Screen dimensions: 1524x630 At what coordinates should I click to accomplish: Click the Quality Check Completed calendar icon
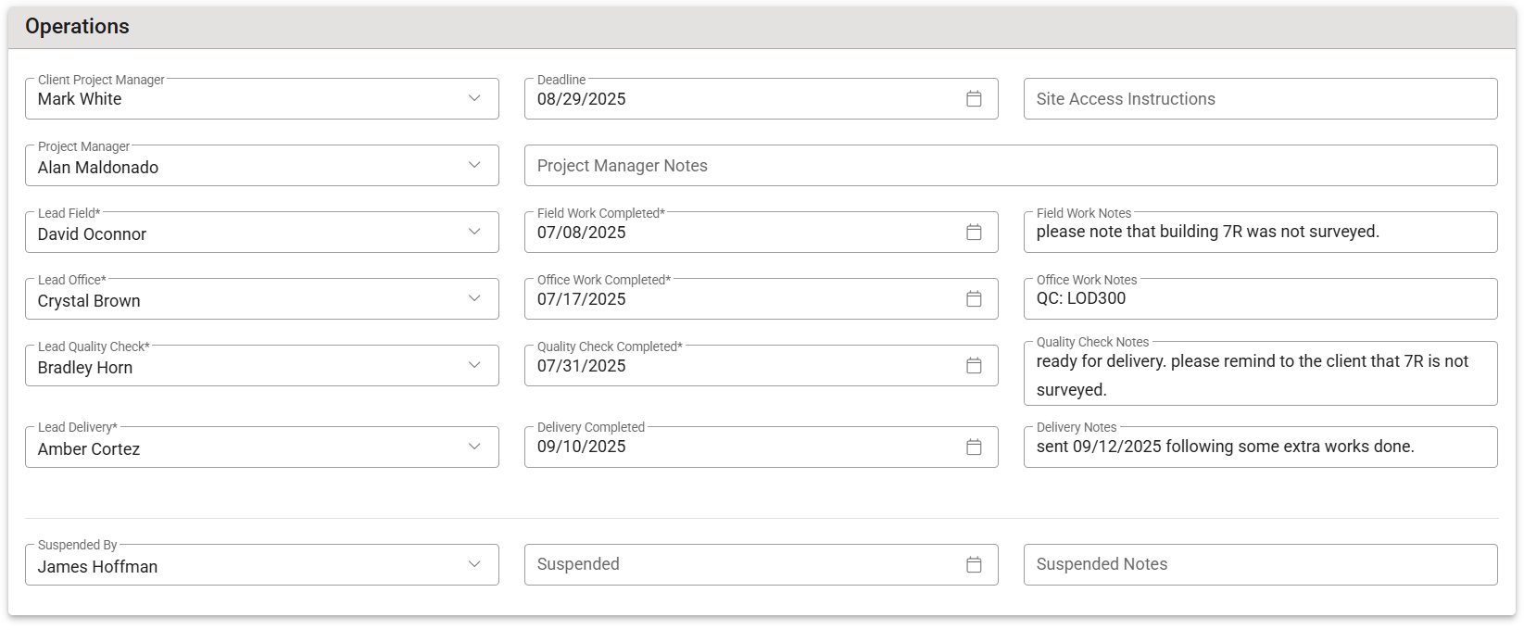point(974,366)
